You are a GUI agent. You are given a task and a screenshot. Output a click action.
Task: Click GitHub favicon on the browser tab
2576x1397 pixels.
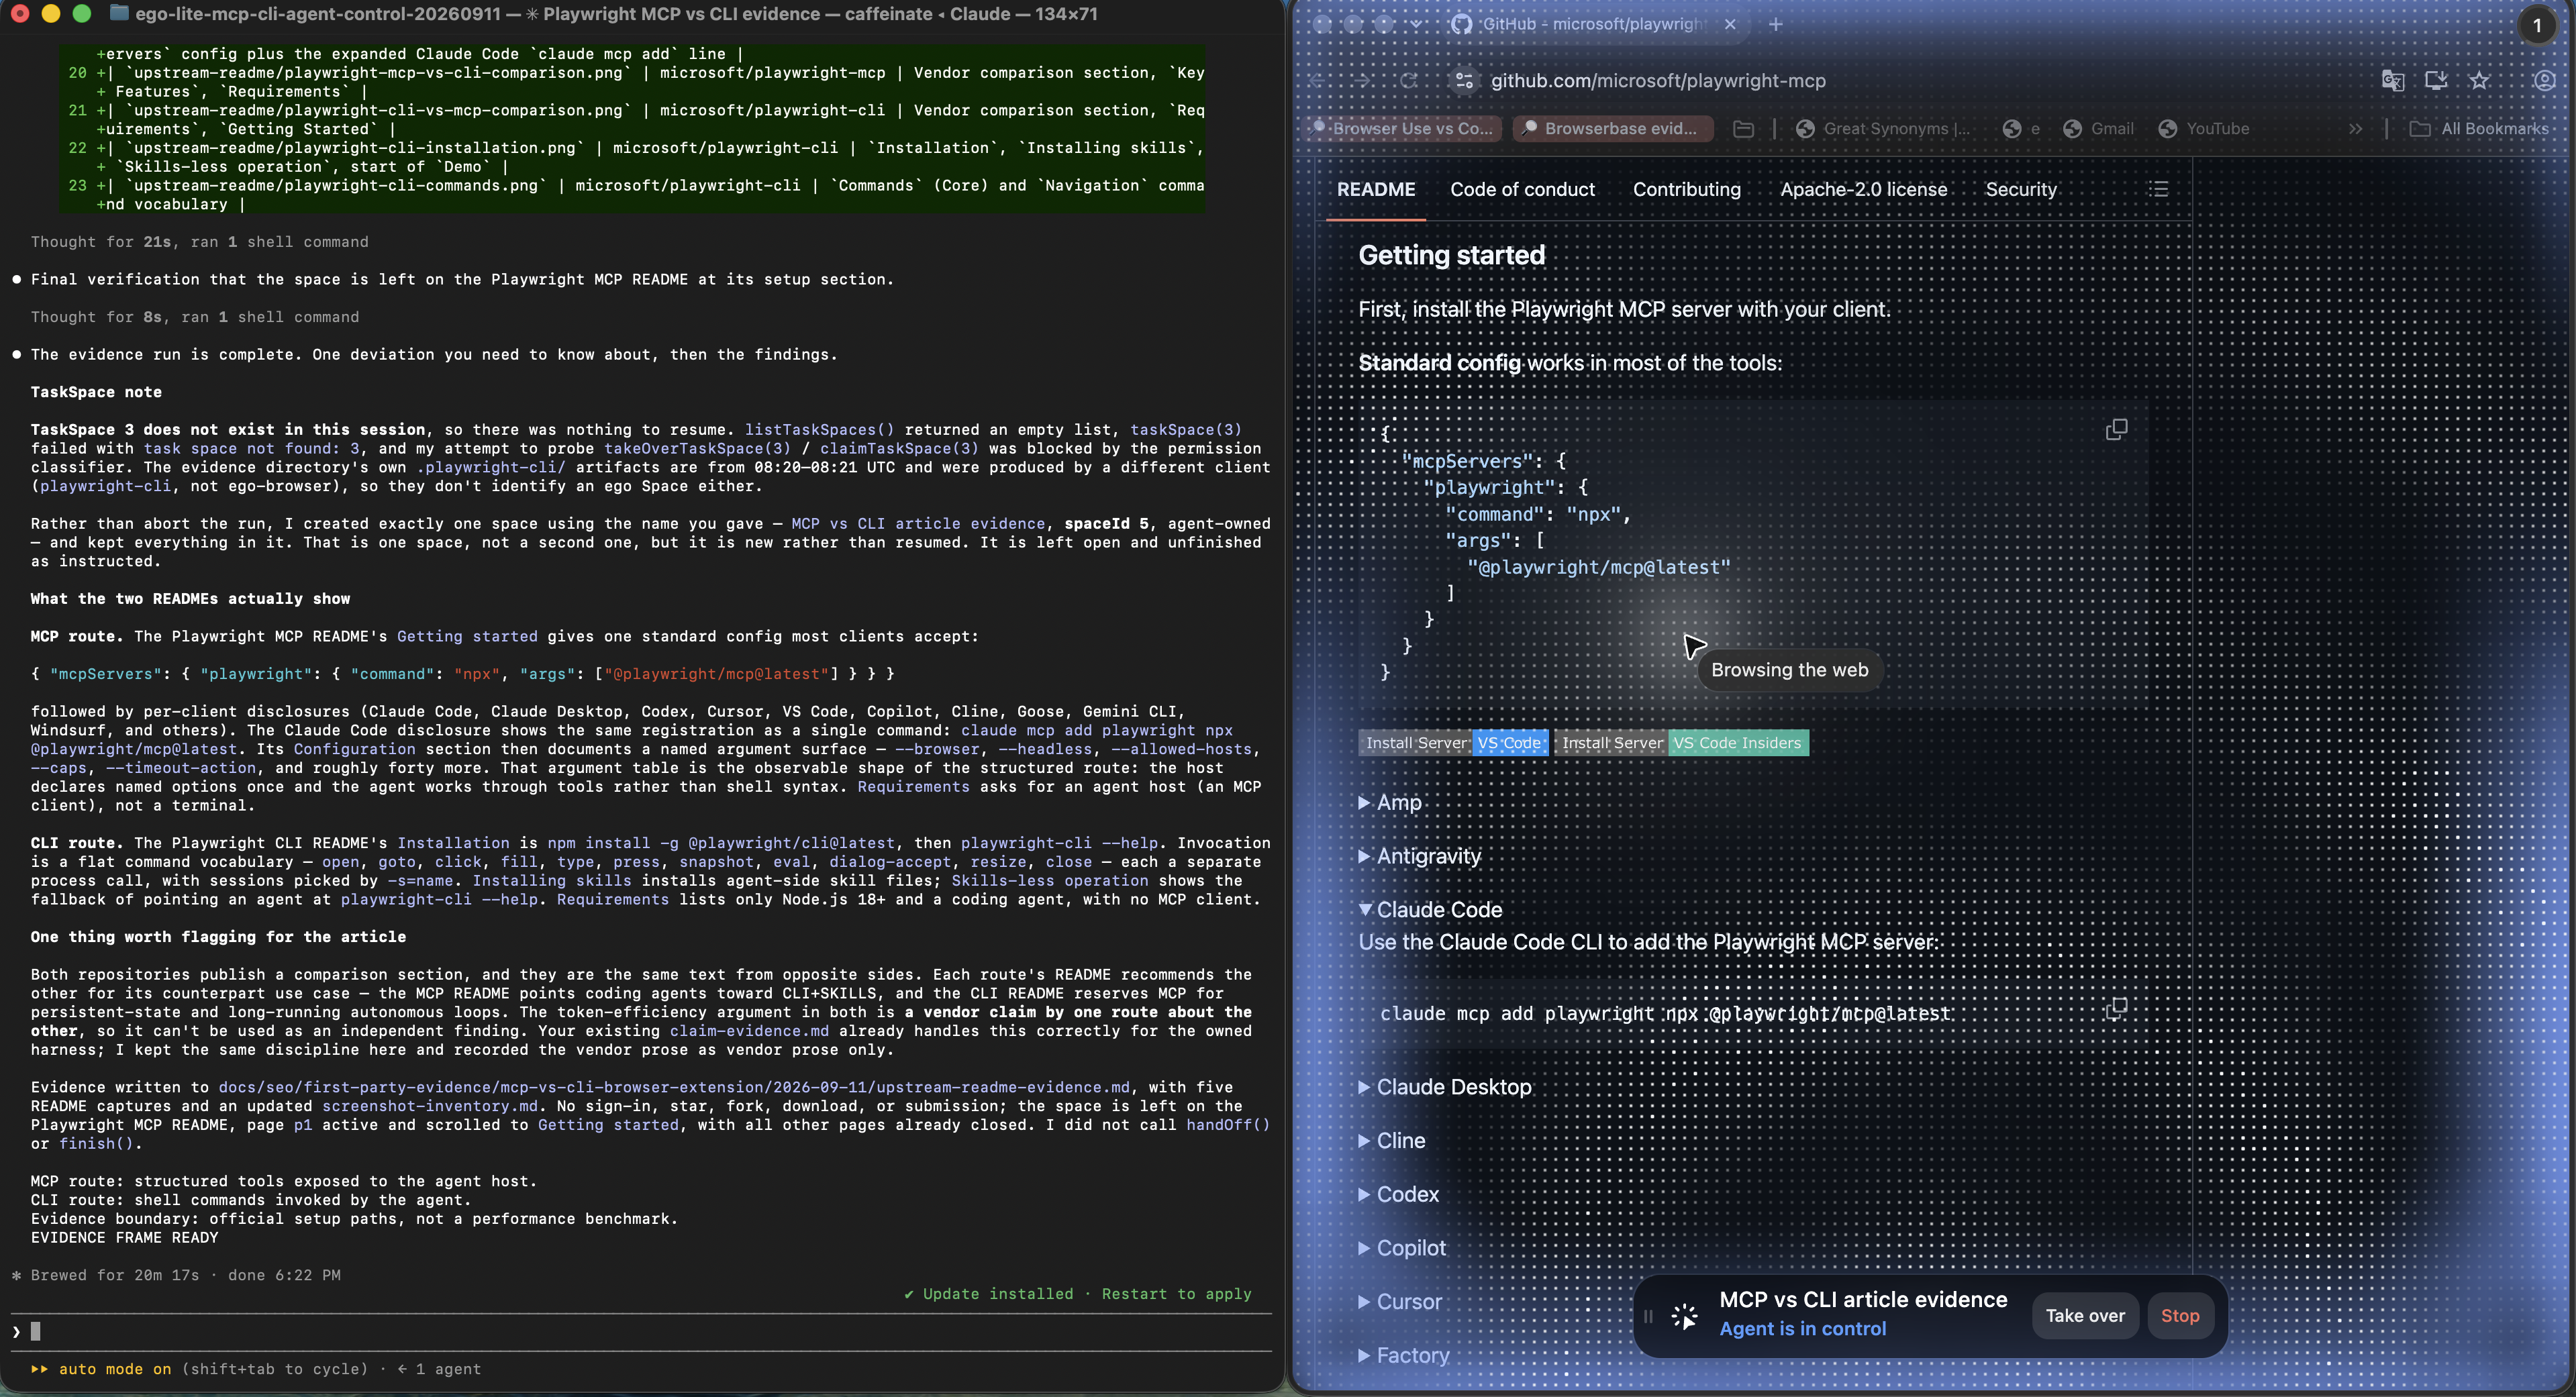[1461, 24]
